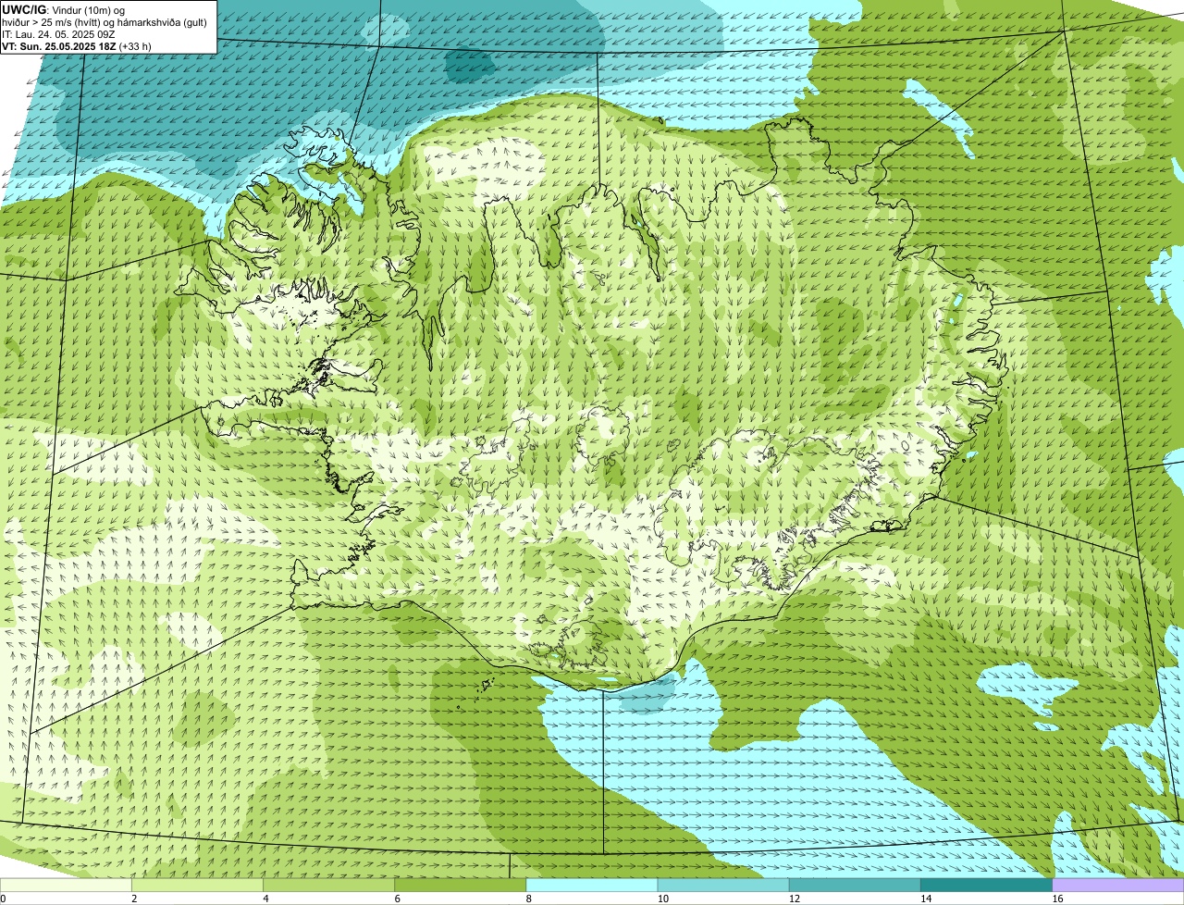This screenshot has height=905, width=1184.
Task: Click the legend scale label "6"
Action: click(397, 899)
